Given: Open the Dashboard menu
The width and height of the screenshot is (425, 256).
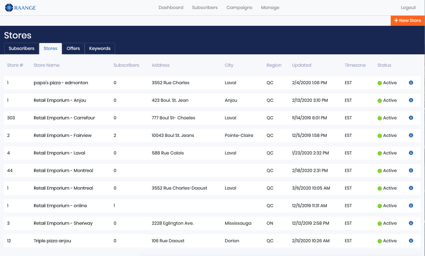Looking at the screenshot, I should point(171,7).
